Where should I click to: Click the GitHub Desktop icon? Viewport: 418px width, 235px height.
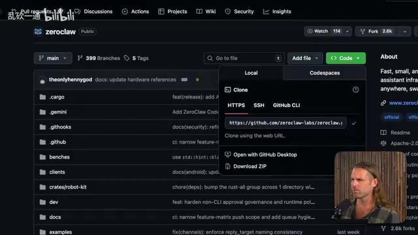coord(228,155)
